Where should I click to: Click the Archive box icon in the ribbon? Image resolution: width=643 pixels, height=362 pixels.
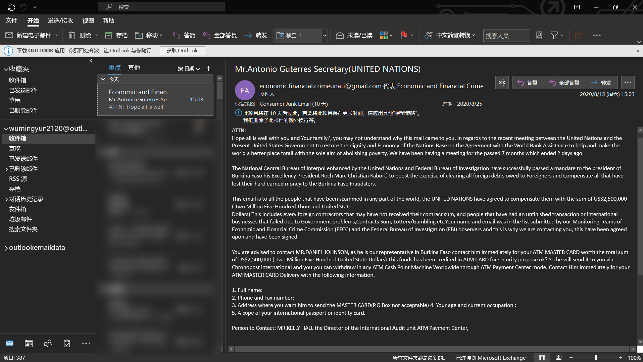pyautogui.click(x=108, y=35)
